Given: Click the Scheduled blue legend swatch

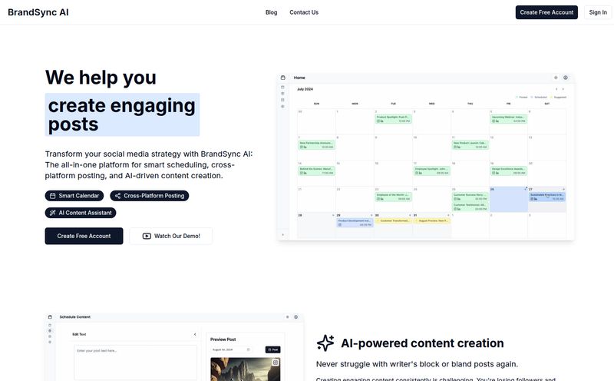Looking at the screenshot, I should pyautogui.click(x=532, y=98).
